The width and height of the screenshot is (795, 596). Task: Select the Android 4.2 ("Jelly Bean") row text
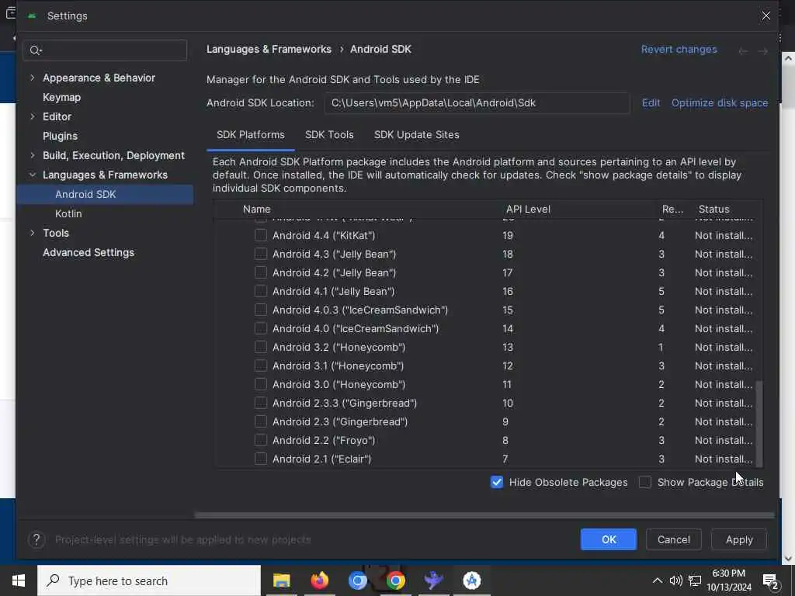[x=334, y=272]
